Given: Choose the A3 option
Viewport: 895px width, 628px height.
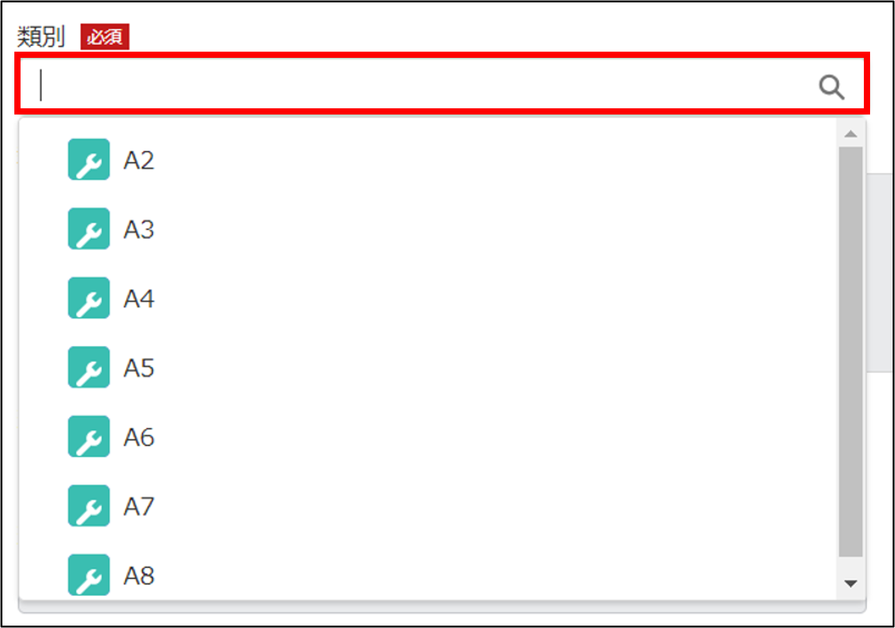Looking at the screenshot, I should click(139, 230).
